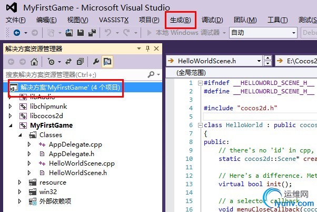Select AppDelegate.cpp in the tree
This screenshot has height=212, width=317.
pos(75,144)
